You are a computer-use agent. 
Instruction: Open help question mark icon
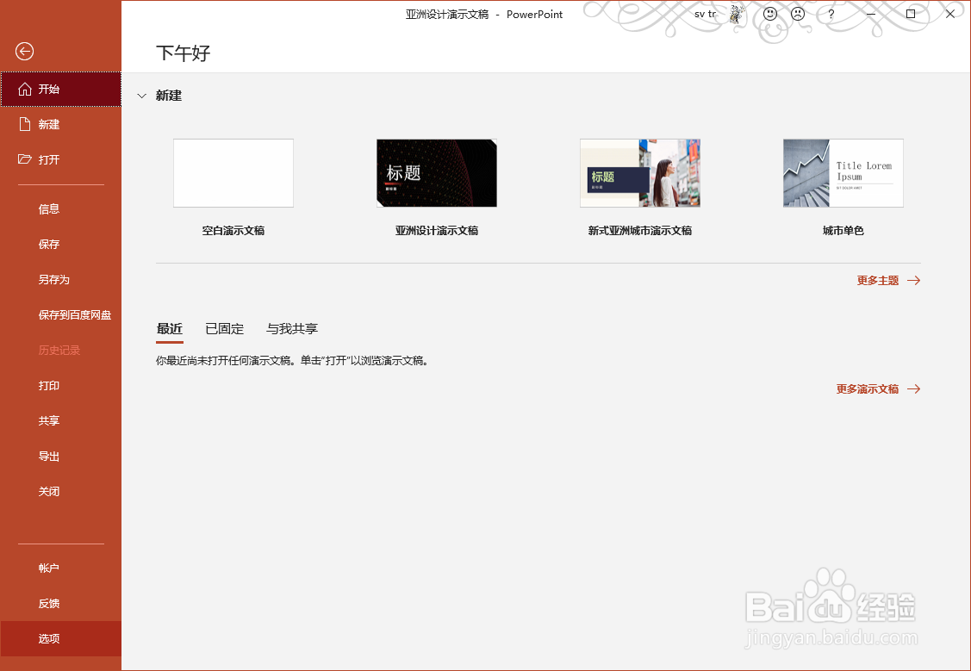pyautogui.click(x=831, y=14)
